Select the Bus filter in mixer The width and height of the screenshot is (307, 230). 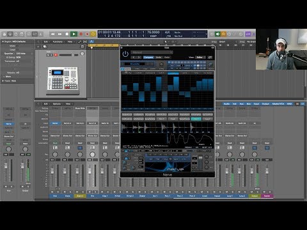(x=249, y=103)
